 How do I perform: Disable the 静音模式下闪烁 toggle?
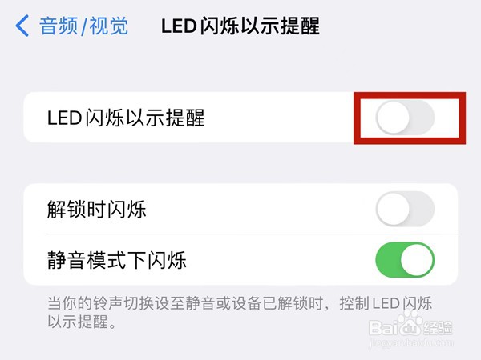click(405, 260)
